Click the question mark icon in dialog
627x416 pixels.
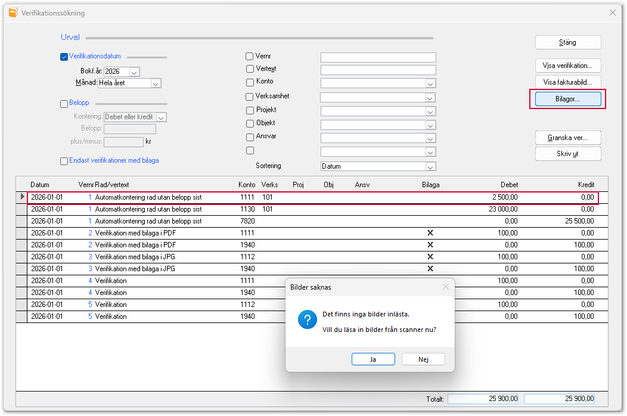(307, 320)
